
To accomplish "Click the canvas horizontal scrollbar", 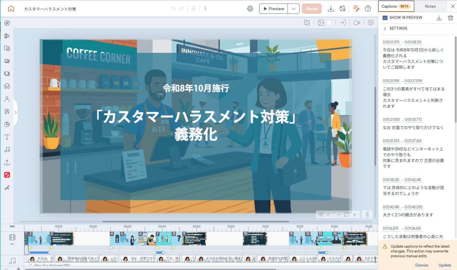I will click(x=196, y=221).
